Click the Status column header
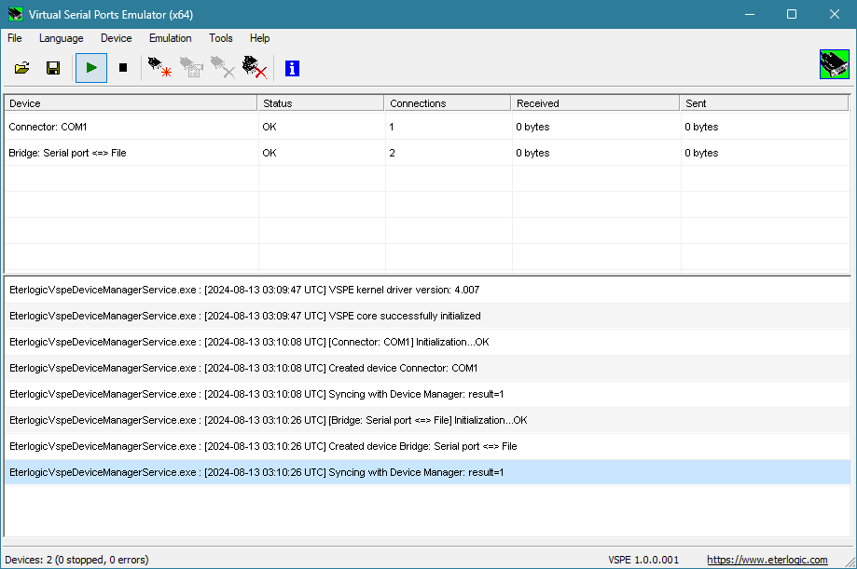Image resolution: width=857 pixels, height=569 pixels. pyautogui.click(x=321, y=103)
